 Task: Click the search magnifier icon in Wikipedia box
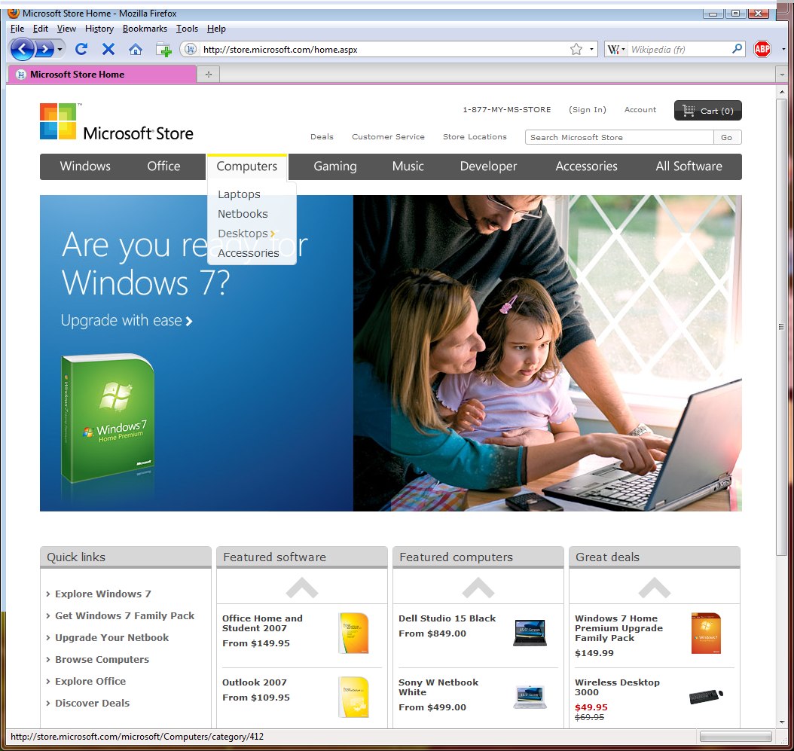[738, 49]
